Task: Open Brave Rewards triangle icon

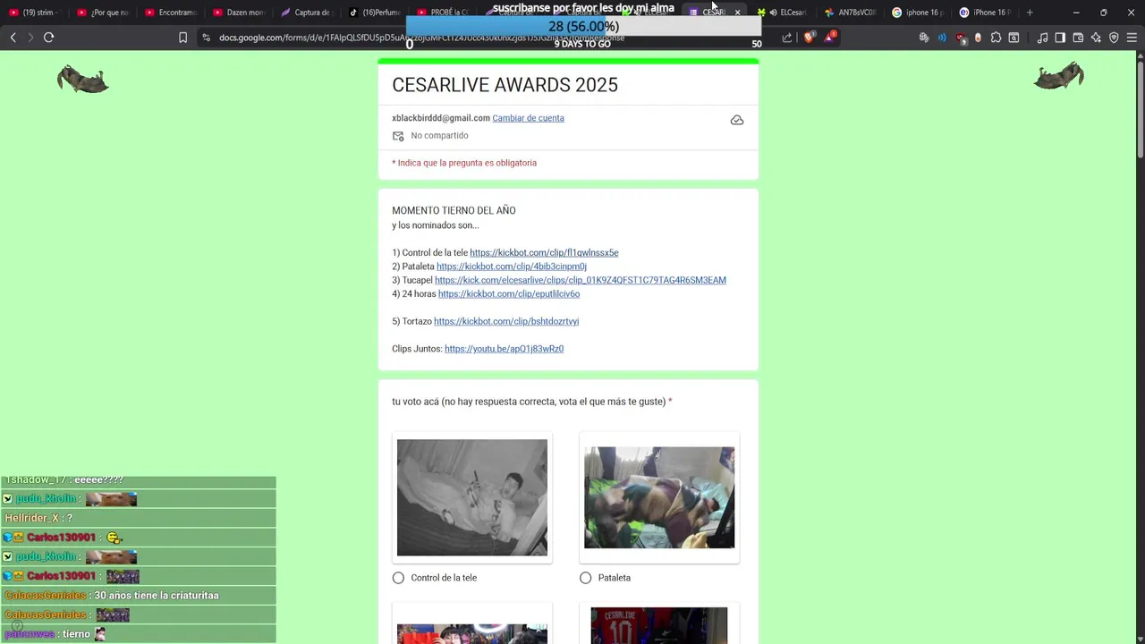Action: click(x=830, y=38)
